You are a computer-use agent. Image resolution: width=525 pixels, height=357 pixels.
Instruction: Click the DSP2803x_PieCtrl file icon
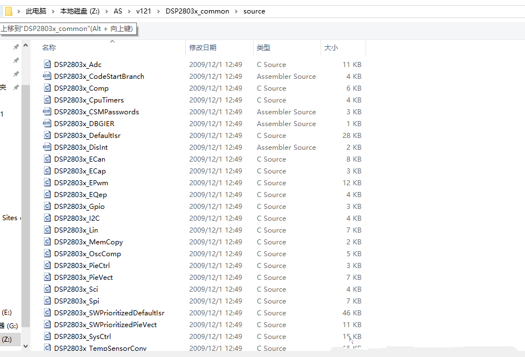click(47, 265)
